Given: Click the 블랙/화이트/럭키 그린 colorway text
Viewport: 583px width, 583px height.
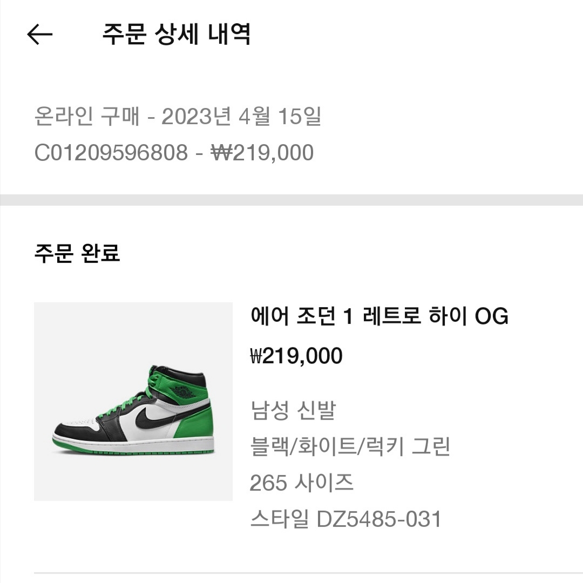Looking at the screenshot, I should click(350, 446).
